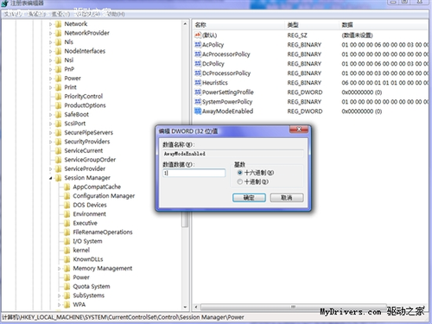Screen dimensions: 432x324
Task: Select the 十进制 decimal radio button
Action: [239, 181]
